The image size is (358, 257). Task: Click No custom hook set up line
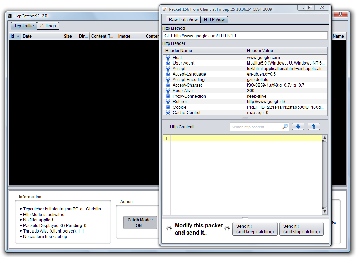point(45,237)
